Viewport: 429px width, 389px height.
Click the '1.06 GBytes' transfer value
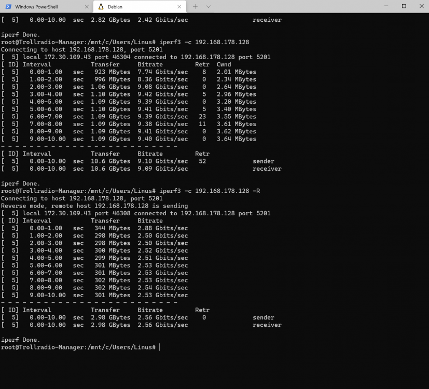coord(110,87)
